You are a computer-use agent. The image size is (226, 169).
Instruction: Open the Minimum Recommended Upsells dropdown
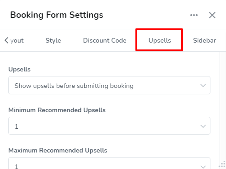pos(109,126)
